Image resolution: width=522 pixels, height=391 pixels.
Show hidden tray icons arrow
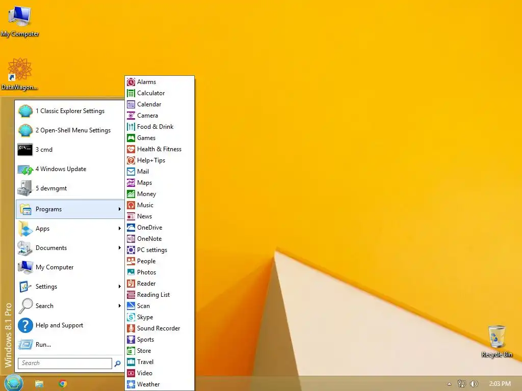click(449, 384)
